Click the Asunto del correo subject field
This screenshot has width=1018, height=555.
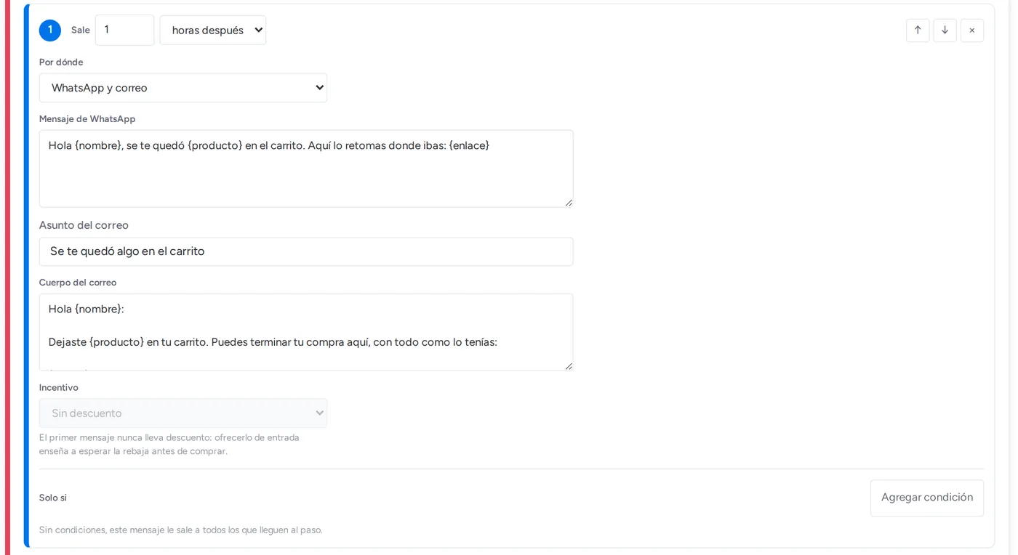tap(306, 251)
